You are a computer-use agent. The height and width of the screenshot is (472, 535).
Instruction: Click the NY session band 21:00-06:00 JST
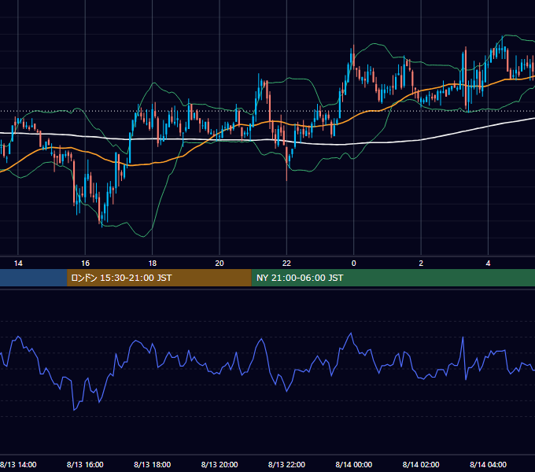[x=393, y=278]
